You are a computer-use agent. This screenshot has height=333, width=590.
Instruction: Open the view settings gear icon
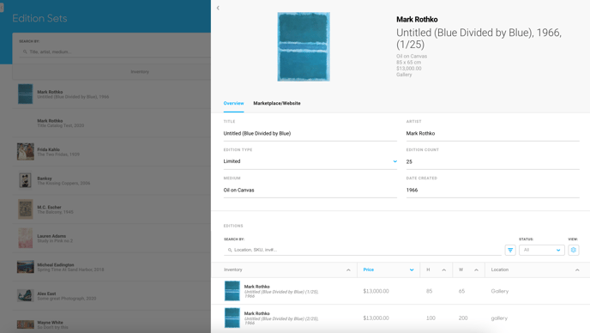(574, 250)
